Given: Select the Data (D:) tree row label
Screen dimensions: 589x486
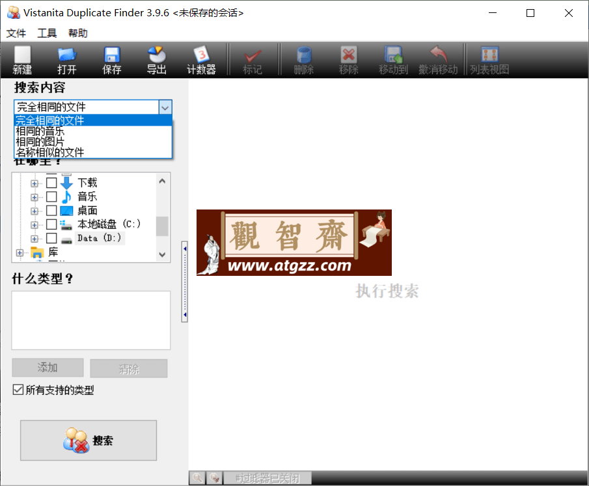Looking at the screenshot, I should [100, 238].
